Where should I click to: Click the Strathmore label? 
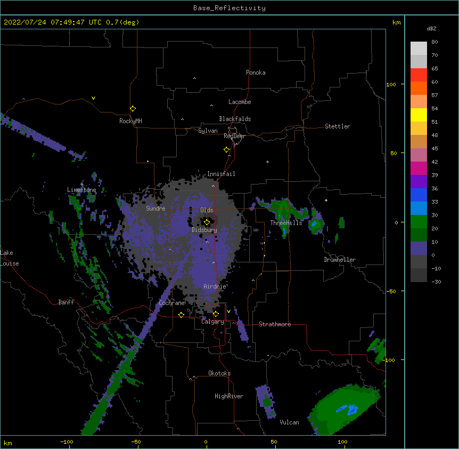(275, 324)
